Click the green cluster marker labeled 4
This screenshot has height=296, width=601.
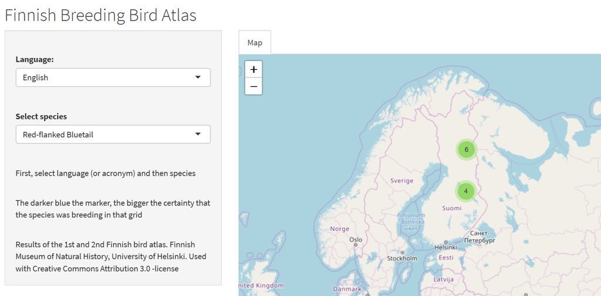[x=466, y=191]
